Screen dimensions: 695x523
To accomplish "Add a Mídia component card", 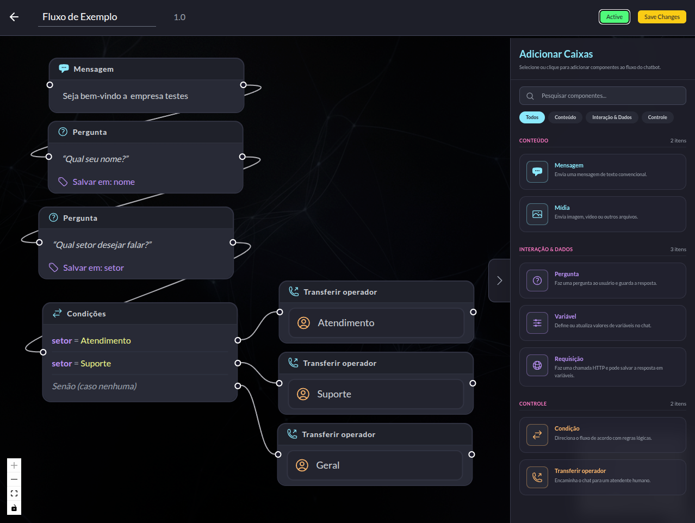I will click(603, 214).
